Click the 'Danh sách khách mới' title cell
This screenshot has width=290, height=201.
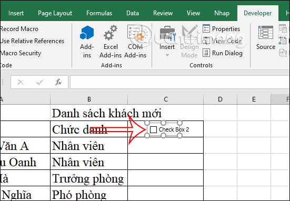coord(89,113)
